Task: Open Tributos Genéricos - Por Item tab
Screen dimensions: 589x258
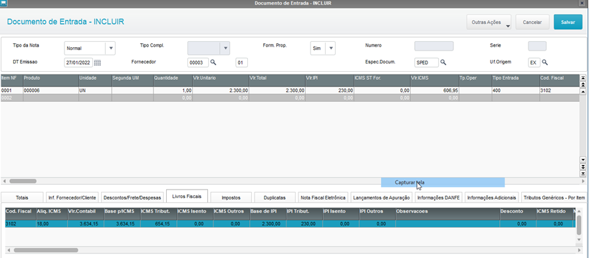Action: click(554, 197)
